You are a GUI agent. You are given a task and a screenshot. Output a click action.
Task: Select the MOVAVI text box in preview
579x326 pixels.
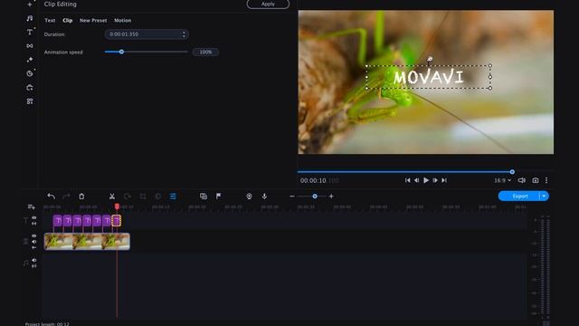[x=428, y=77]
